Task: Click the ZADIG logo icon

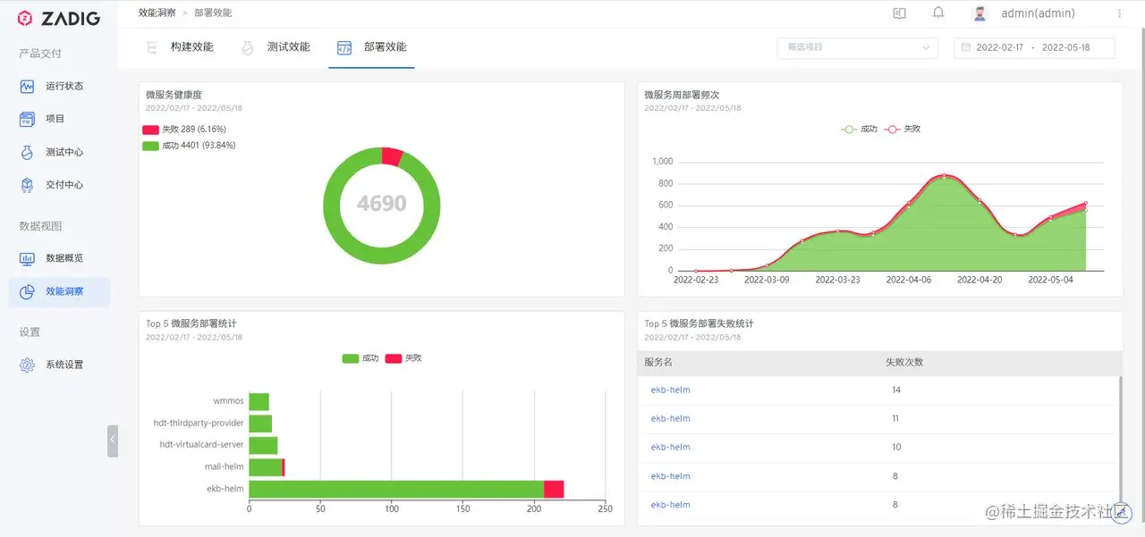Action: pos(25,18)
